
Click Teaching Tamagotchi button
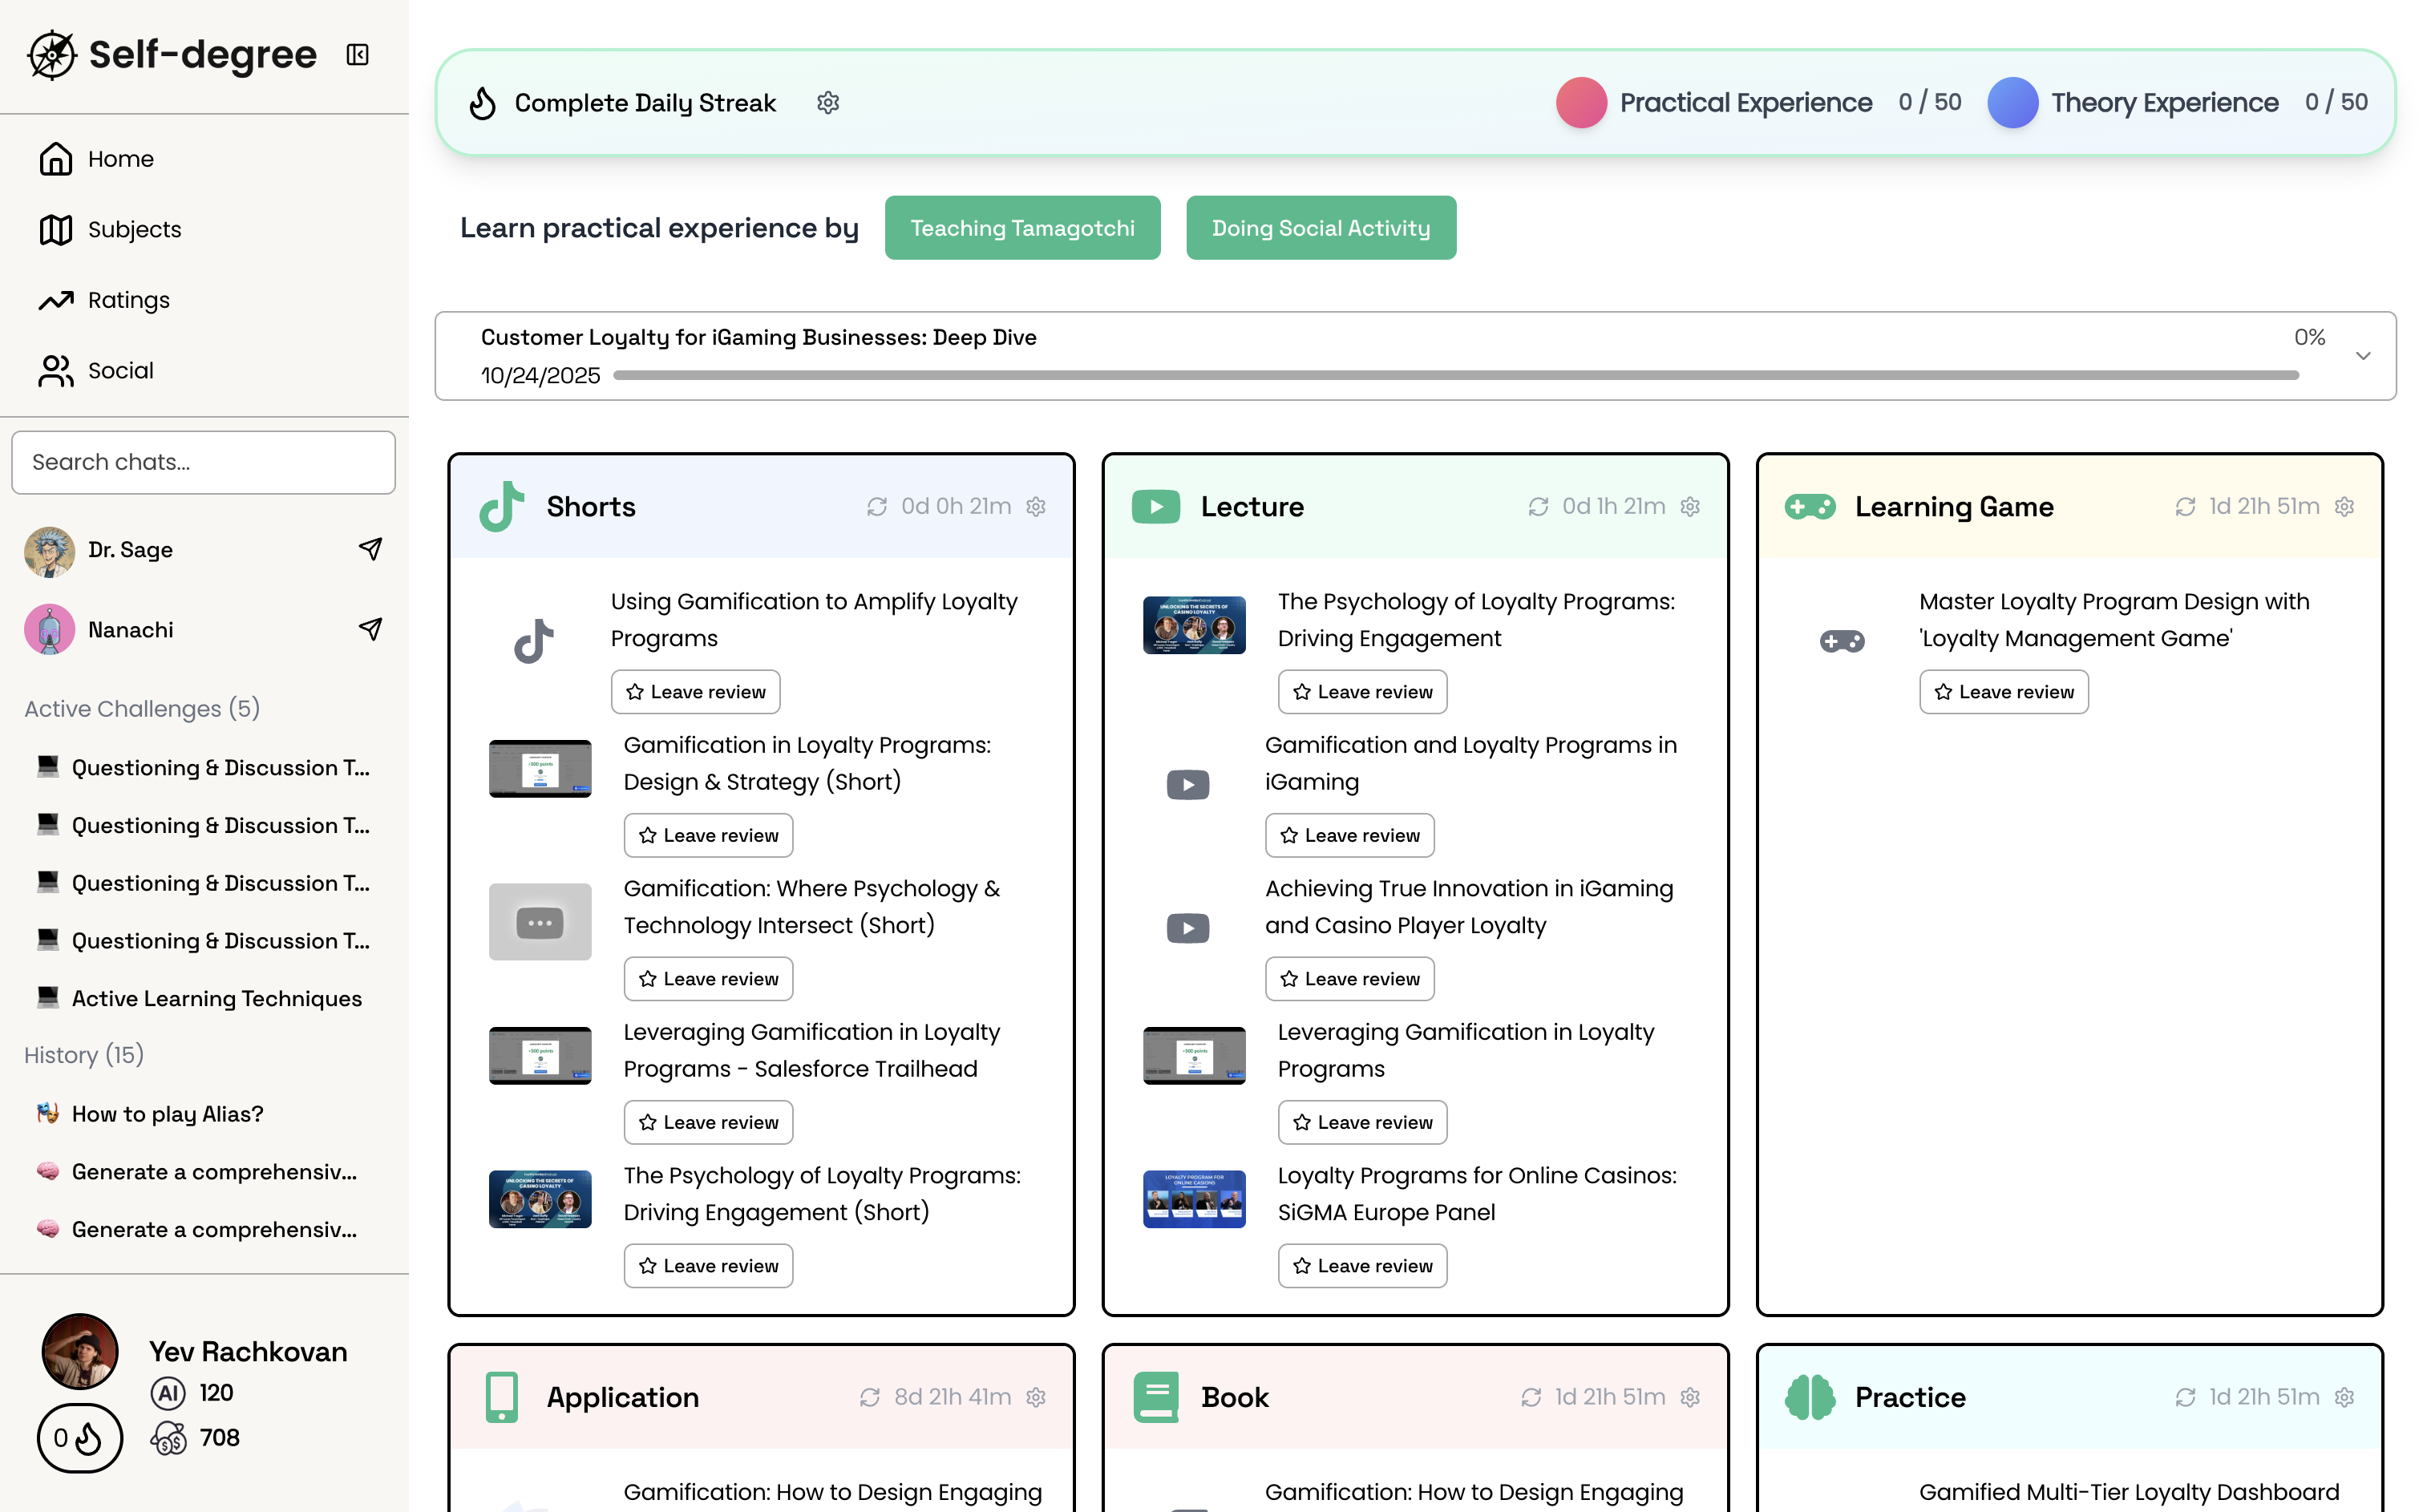(1021, 228)
